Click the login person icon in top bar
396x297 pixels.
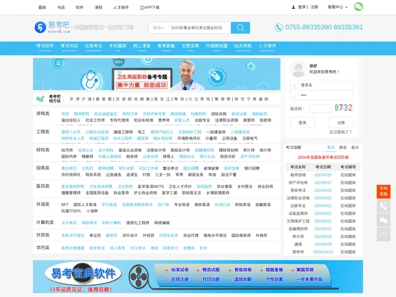coord(293,7)
